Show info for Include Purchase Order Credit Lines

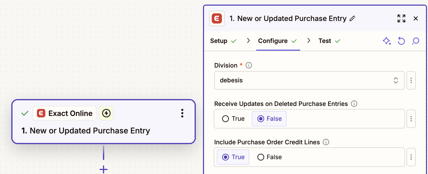click(326, 142)
